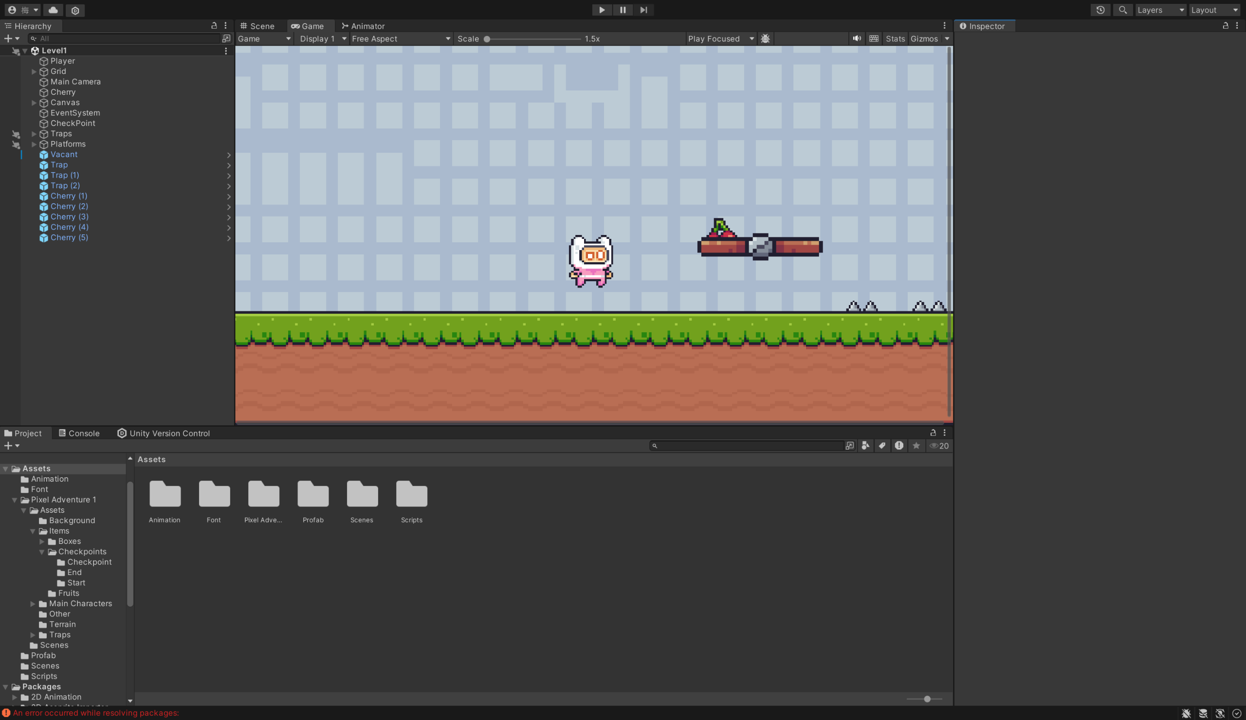Open the Layers dropdown
The image size is (1246, 720).
pos(1160,10)
